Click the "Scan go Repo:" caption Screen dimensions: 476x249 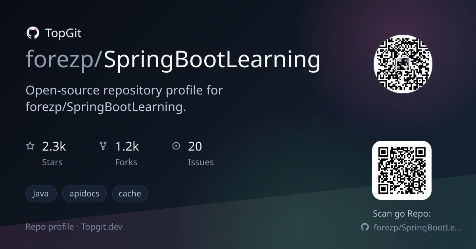coord(402,214)
